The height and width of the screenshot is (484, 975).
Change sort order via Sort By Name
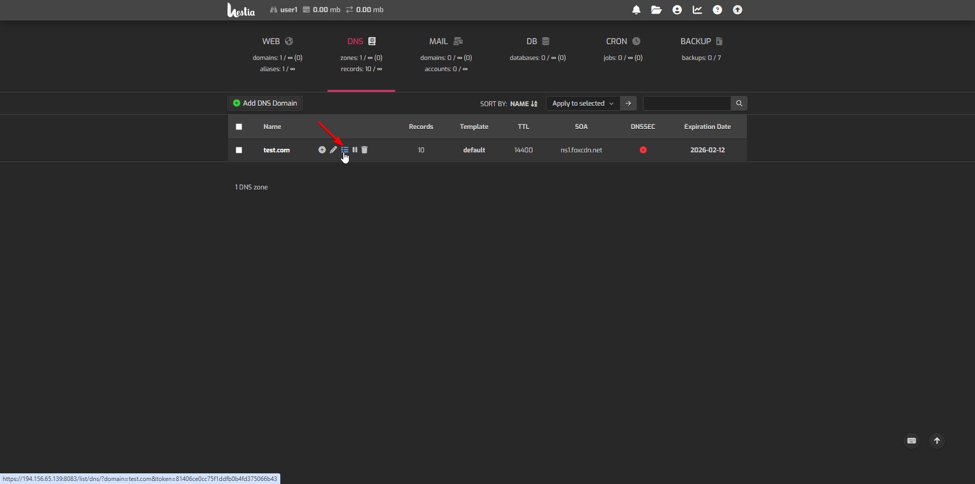(x=523, y=104)
